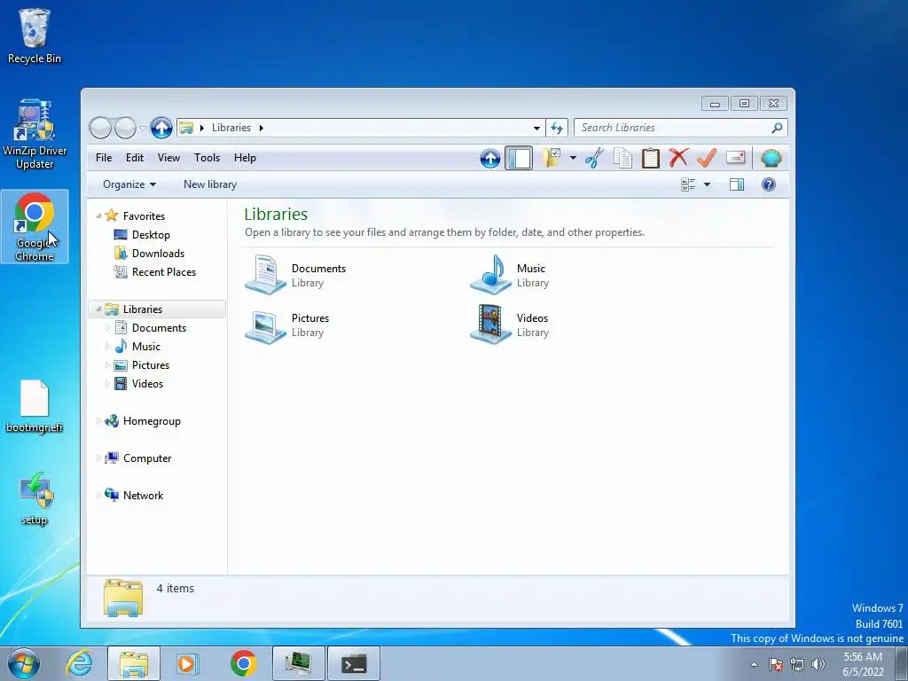Open the View menu
The height and width of the screenshot is (681, 908).
tap(168, 158)
